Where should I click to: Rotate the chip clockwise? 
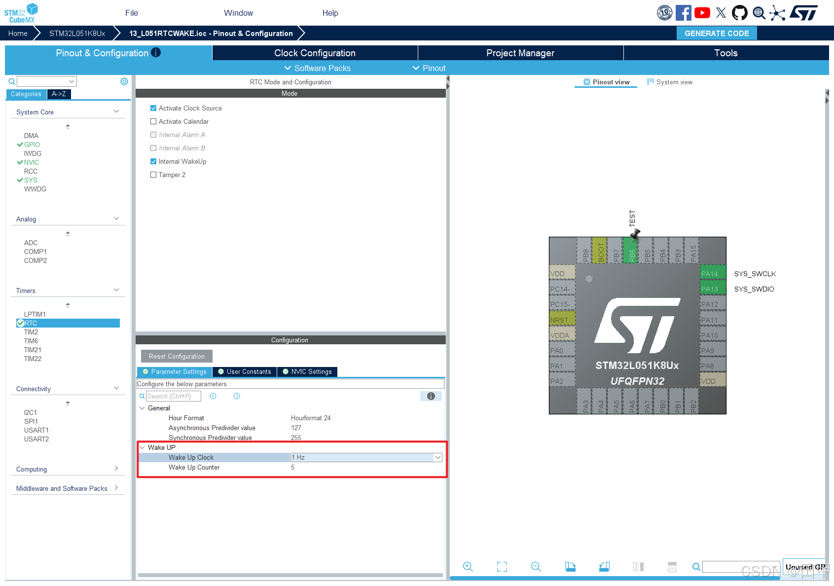point(570,567)
